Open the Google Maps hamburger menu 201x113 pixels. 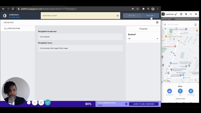click(x=165, y=24)
